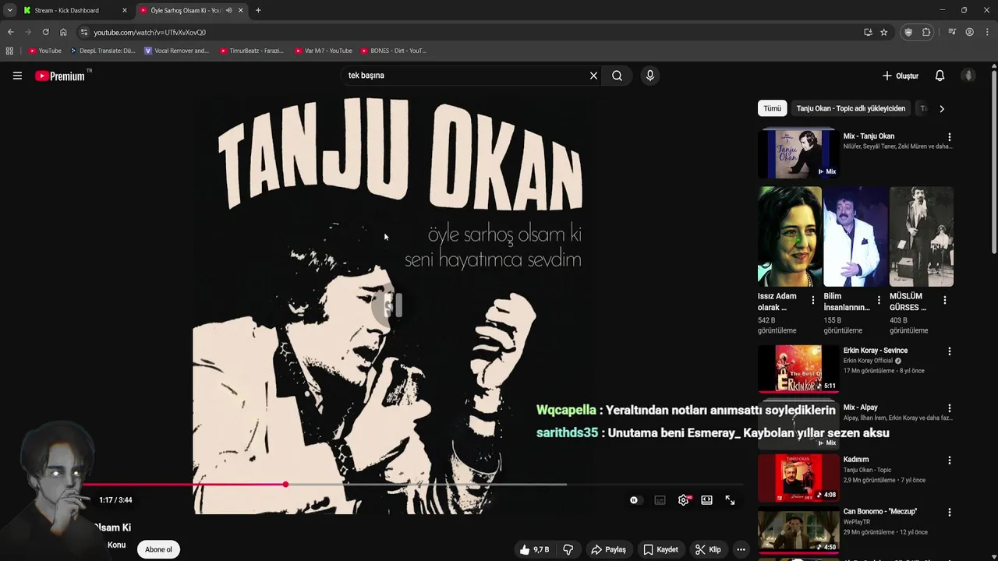This screenshot has height=561, width=998.
Task: Open the Var Mı? - YouTube bookmark
Action: click(x=323, y=51)
